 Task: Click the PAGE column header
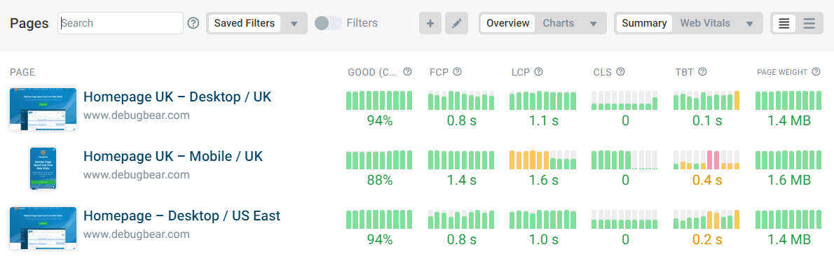[x=23, y=72]
